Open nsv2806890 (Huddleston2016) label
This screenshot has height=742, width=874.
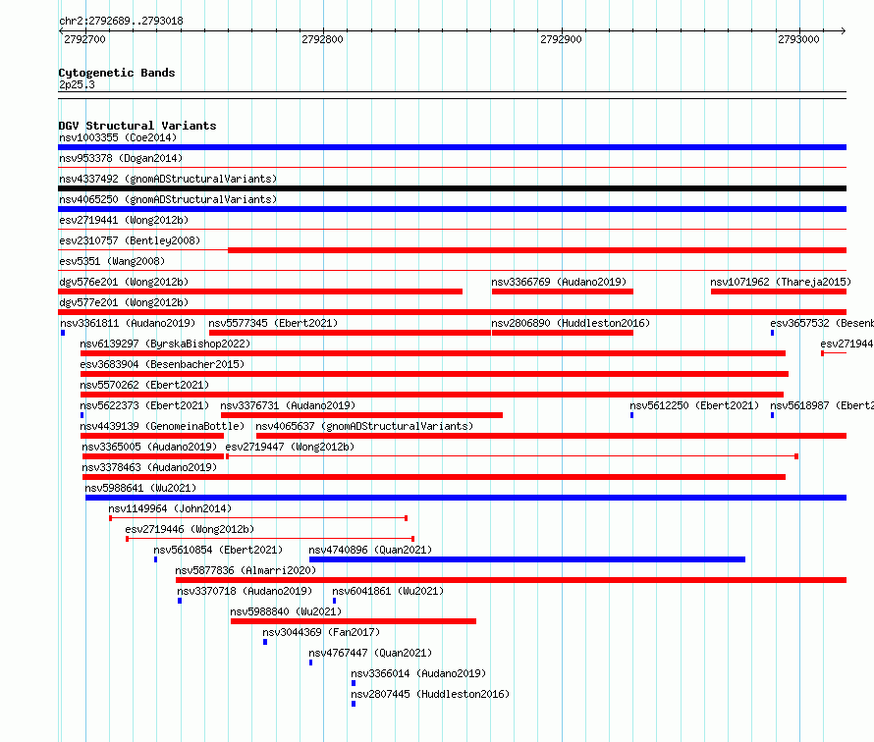point(571,323)
